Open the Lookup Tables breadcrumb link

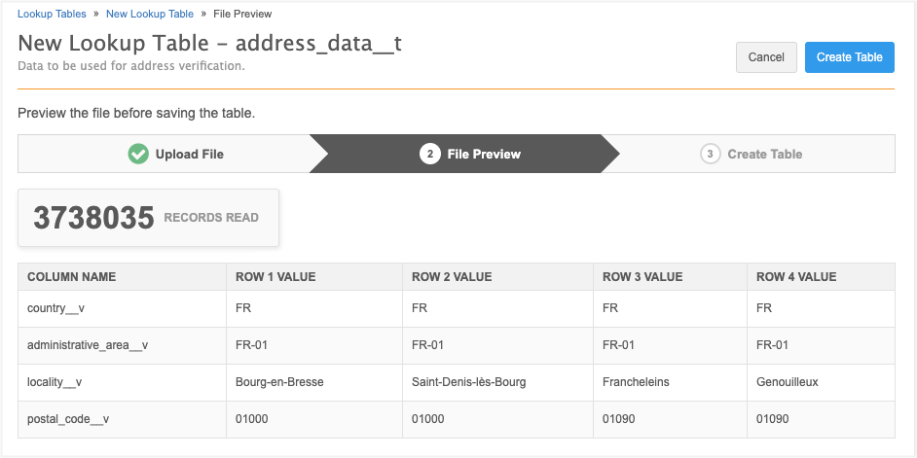click(58, 15)
